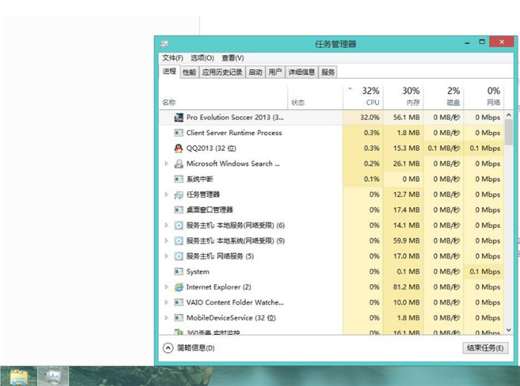Select the QQ2013 penguin icon
This screenshot has height=386, width=520.
click(x=178, y=148)
